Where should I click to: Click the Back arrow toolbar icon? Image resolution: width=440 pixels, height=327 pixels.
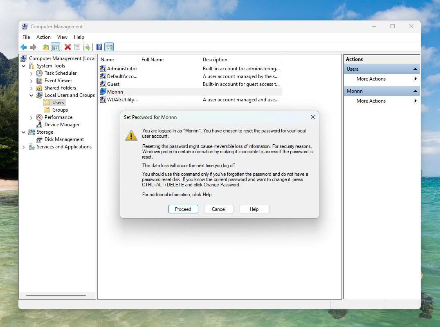click(x=24, y=47)
